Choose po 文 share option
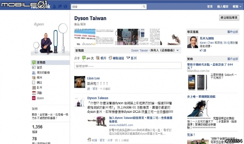This screenshot has width=244, height=144. (88, 58)
